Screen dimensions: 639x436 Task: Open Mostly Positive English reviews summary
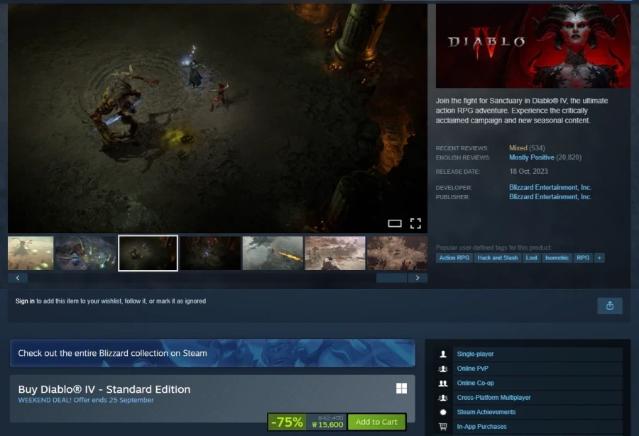click(531, 157)
